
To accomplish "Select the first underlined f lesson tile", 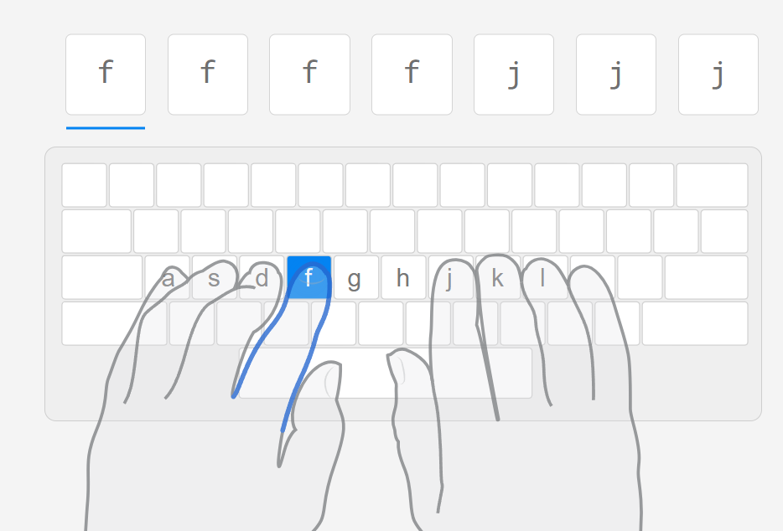I will 106,75.
